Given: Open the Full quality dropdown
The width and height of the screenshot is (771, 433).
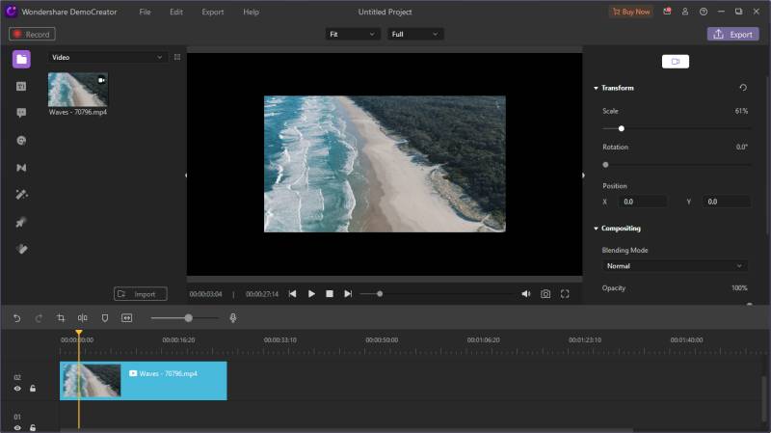Looking at the screenshot, I should (x=414, y=34).
